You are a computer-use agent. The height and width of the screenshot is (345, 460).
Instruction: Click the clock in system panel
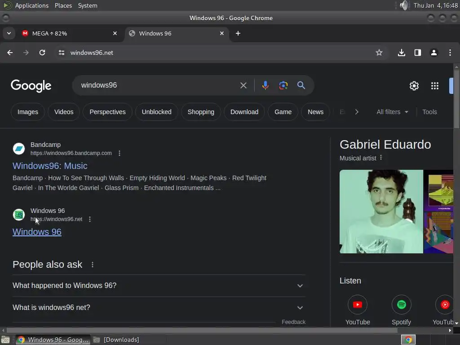click(435, 5)
